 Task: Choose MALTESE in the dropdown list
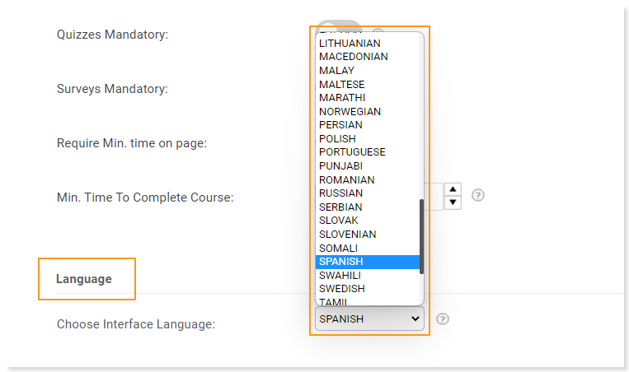pos(368,84)
